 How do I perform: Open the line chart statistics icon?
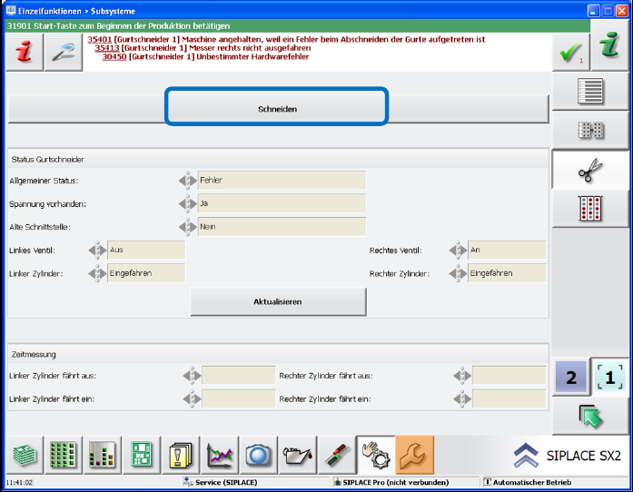[219, 455]
